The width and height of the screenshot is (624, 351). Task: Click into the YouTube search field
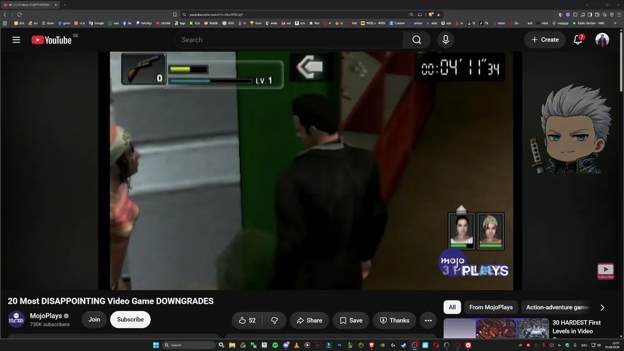tap(289, 40)
